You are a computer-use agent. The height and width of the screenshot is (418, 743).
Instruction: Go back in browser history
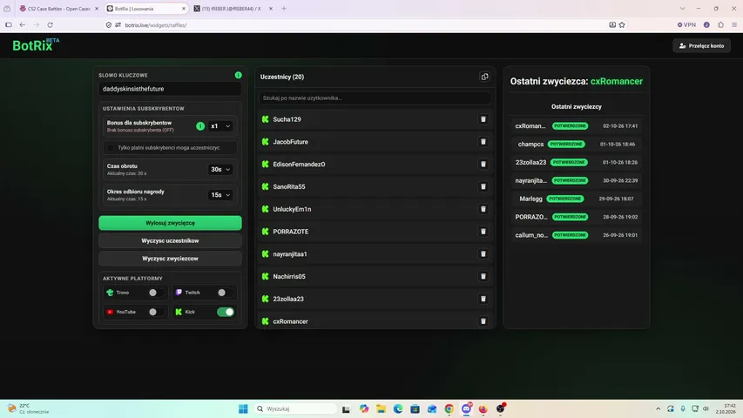[23, 24]
